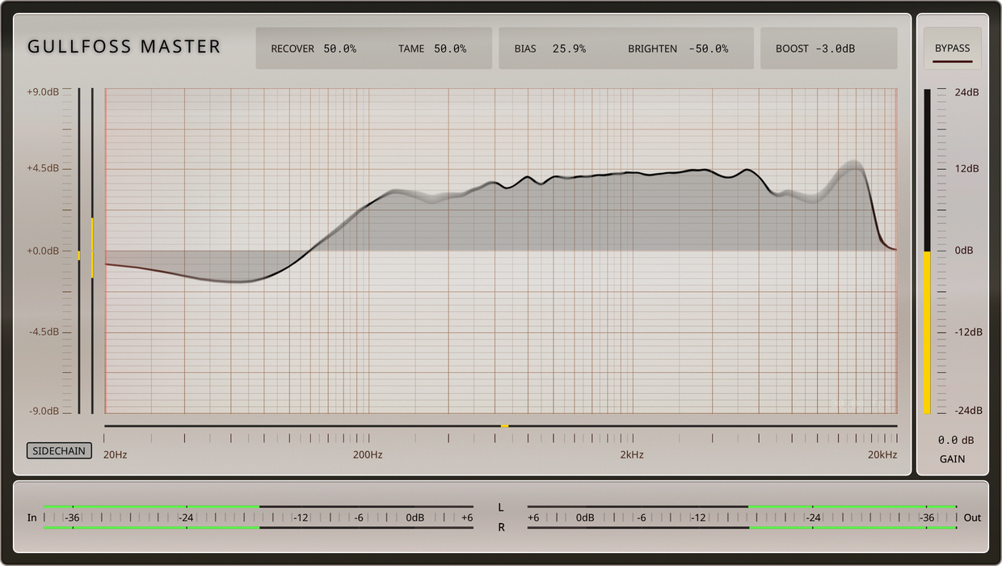Click the red right boundary line at 20kHz
Image resolution: width=1002 pixels, height=566 pixels.
tap(897, 251)
